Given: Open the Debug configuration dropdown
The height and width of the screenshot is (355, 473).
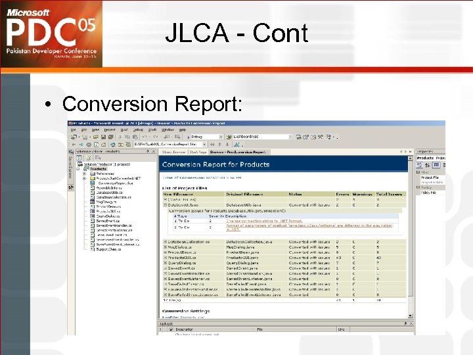Looking at the screenshot, I should coord(221,137).
